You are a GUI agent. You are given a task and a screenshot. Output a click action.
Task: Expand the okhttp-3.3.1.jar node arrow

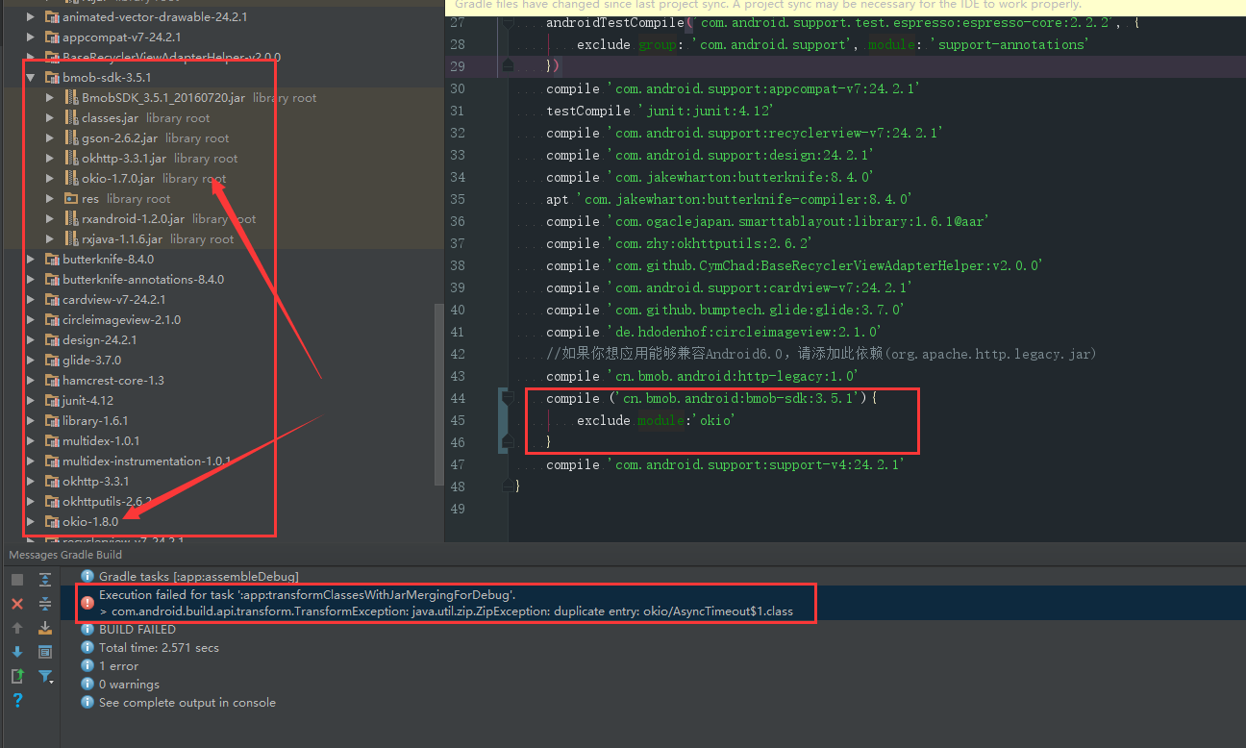pos(50,159)
